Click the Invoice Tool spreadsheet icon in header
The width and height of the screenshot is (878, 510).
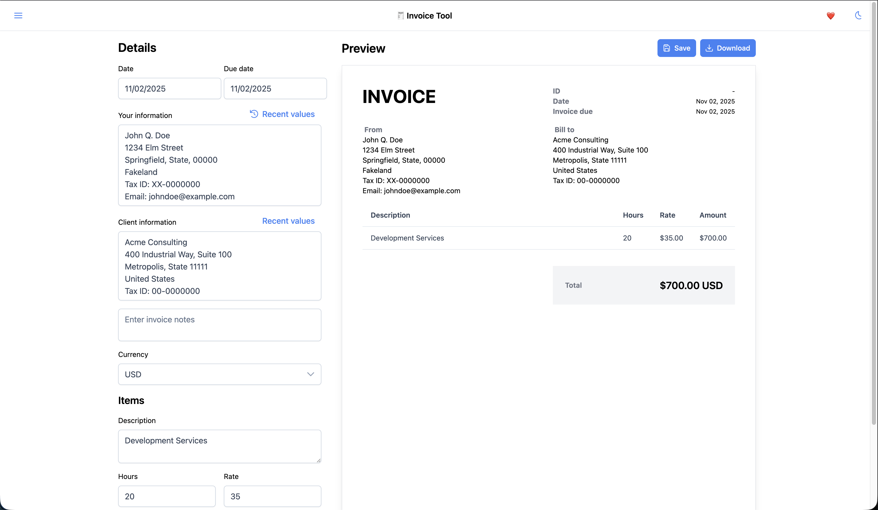tap(400, 15)
